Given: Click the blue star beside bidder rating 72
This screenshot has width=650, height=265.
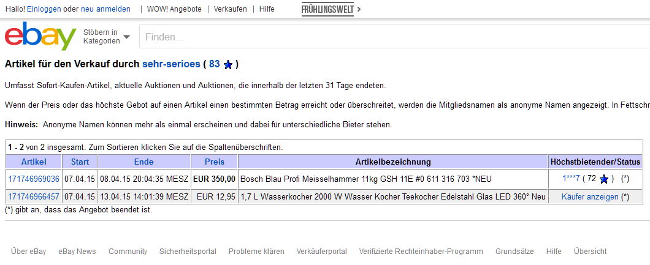Looking at the screenshot, I should [604, 179].
